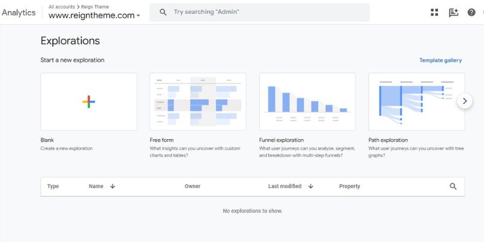Click the search magnifier in explorations table
484x242 pixels.
pyautogui.click(x=453, y=186)
